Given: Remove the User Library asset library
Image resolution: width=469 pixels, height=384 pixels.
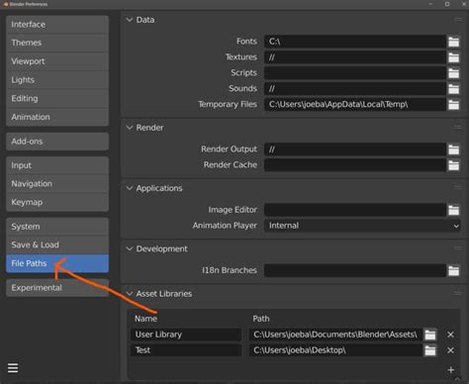Looking at the screenshot, I should [x=450, y=335].
